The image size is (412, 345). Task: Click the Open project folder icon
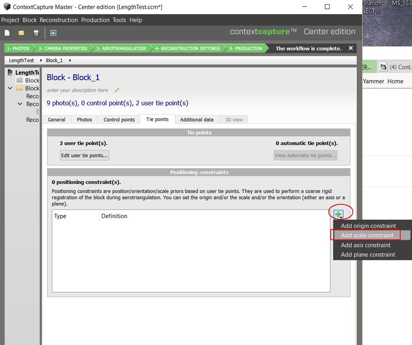(21, 33)
